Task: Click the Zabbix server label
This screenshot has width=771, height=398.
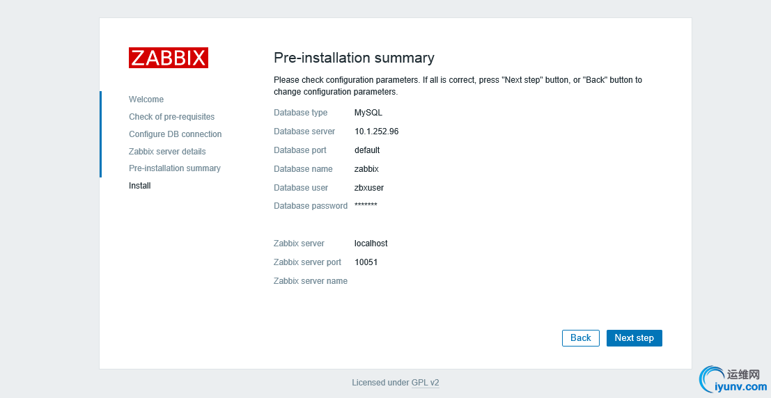Action: pos(299,244)
